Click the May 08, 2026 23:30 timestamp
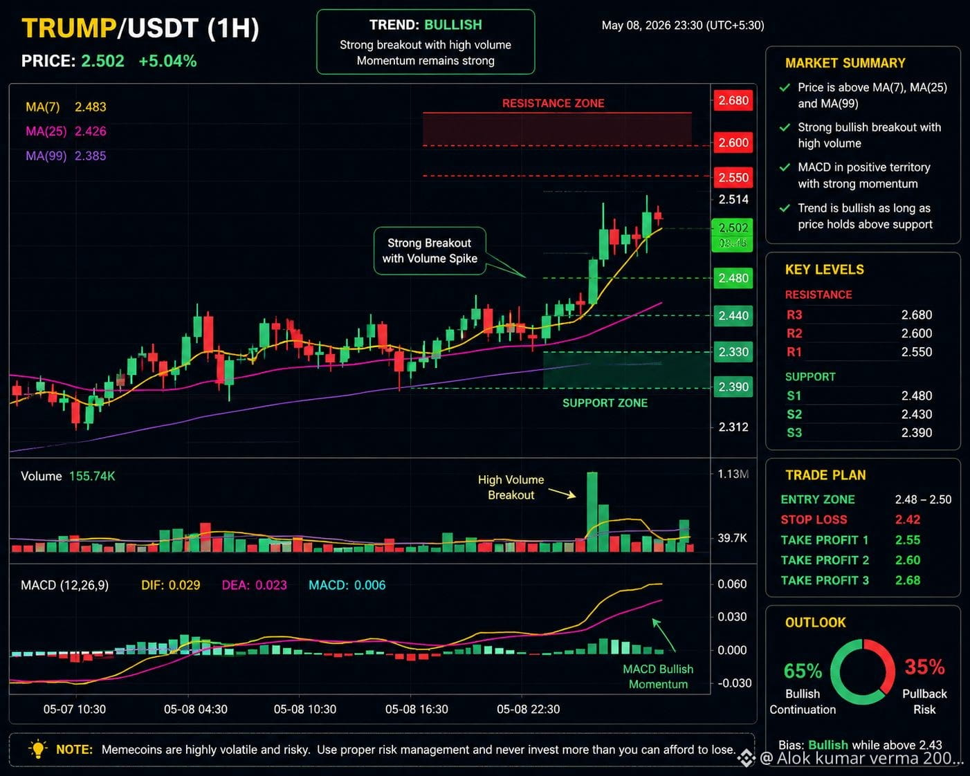The image size is (970, 776). (x=683, y=26)
